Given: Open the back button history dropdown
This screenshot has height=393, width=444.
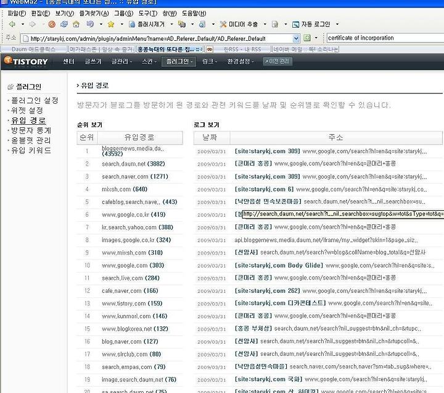Looking at the screenshot, I should tap(23, 24).
